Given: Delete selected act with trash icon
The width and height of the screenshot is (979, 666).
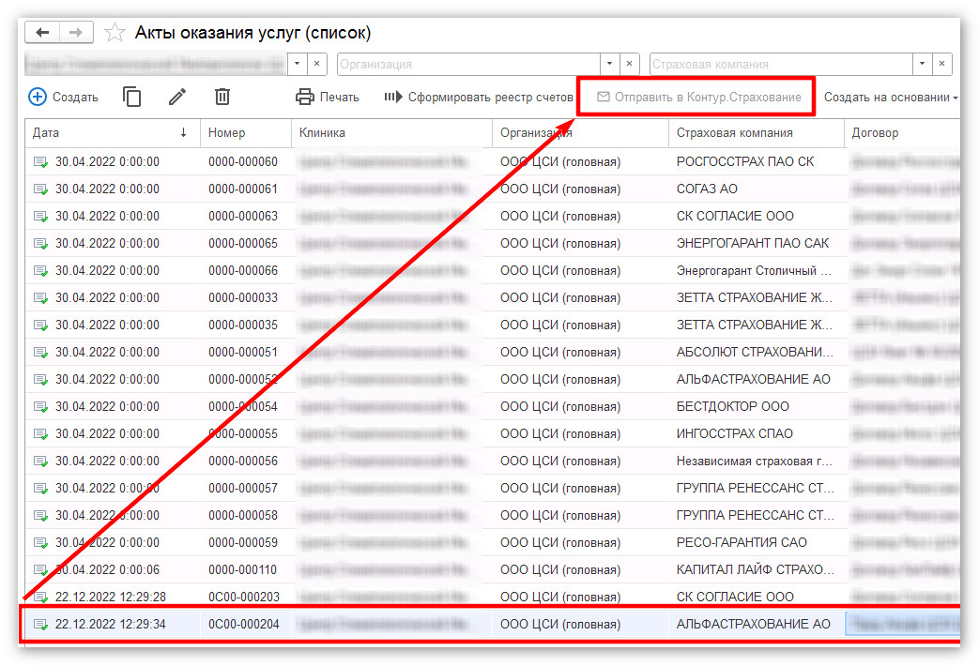Looking at the screenshot, I should (x=222, y=97).
